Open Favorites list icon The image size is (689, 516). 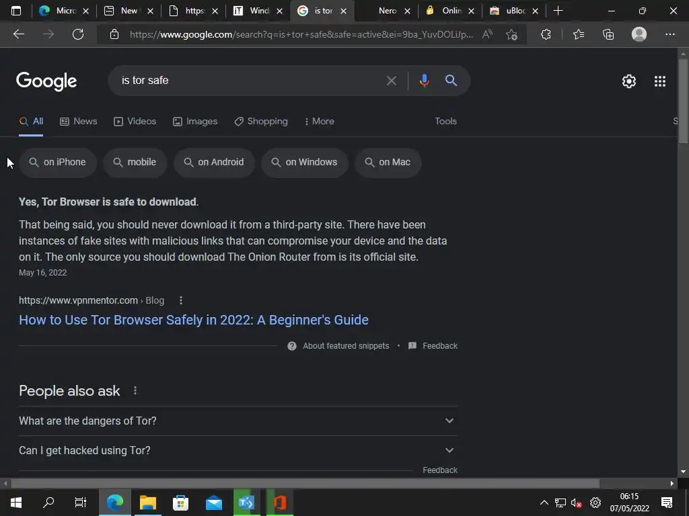coord(579,34)
